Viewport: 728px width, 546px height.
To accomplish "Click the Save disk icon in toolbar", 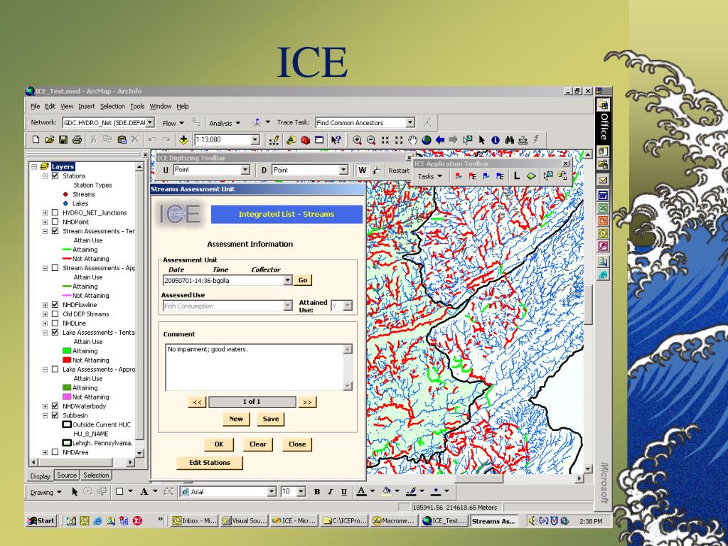I will [x=63, y=139].
